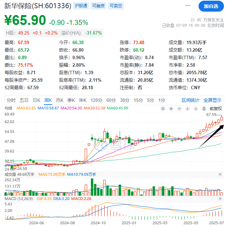226x227 pixels.
Task: Click the 52周最低 value 28.18
Action: click(x=87, y=88)
